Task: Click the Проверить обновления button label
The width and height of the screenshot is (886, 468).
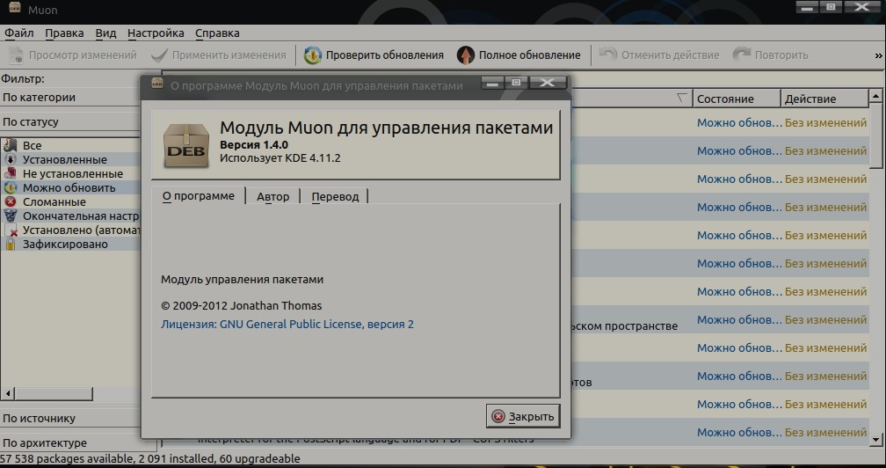Action: coord(385,55)
